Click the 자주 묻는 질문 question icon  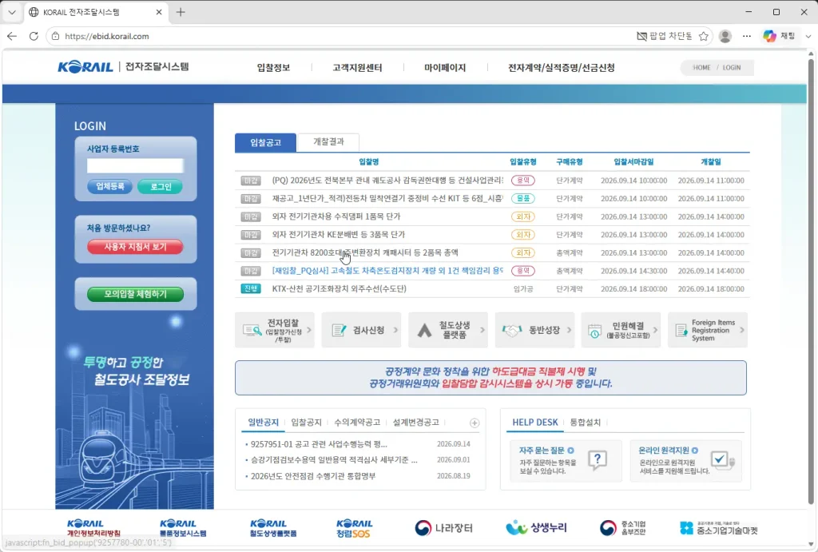pyautogui.click(x=598, y=460)
